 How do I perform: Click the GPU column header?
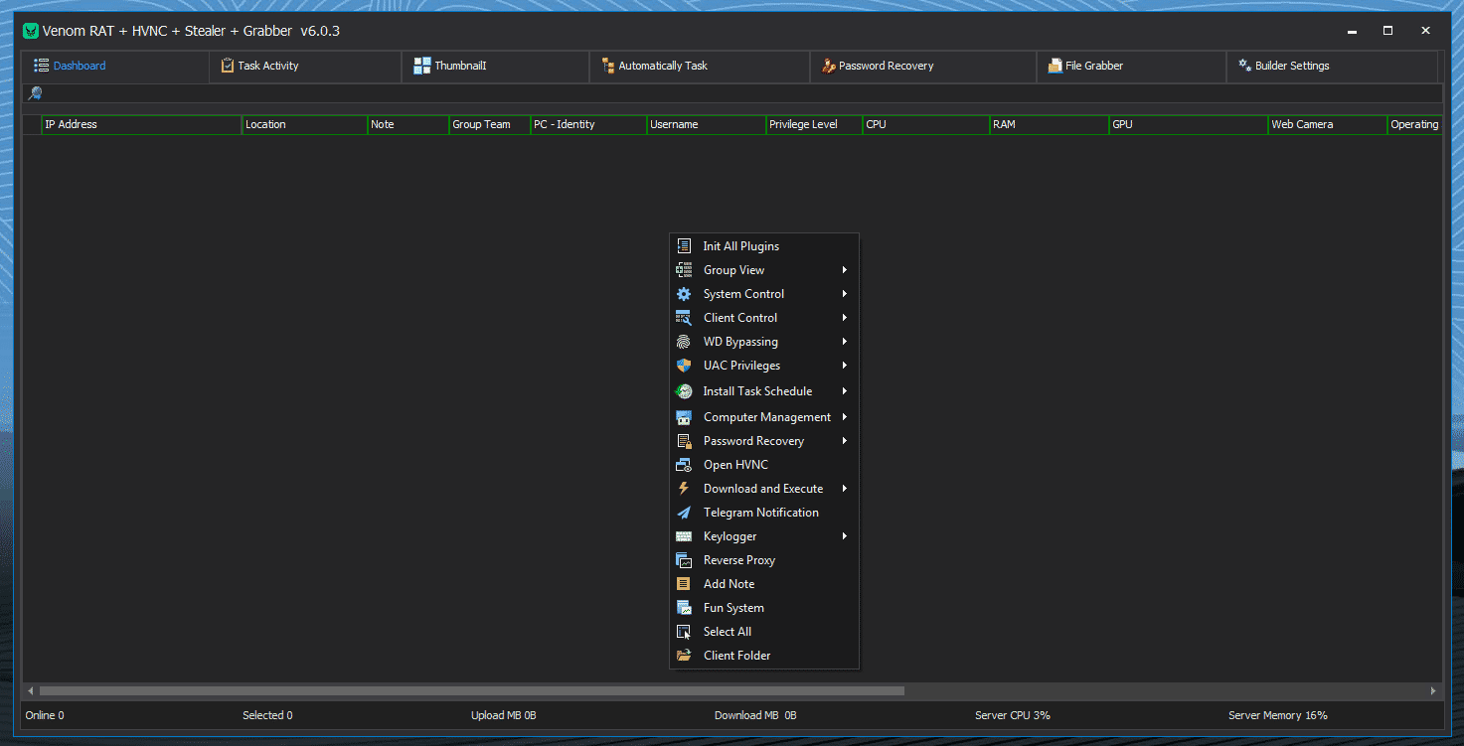(x=1189, y=125)
